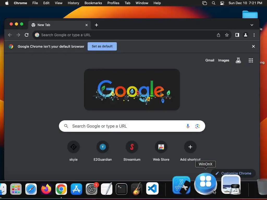Open the Window menu
Viewport: 267px width, 200px height.
click(x=142, y=3)
